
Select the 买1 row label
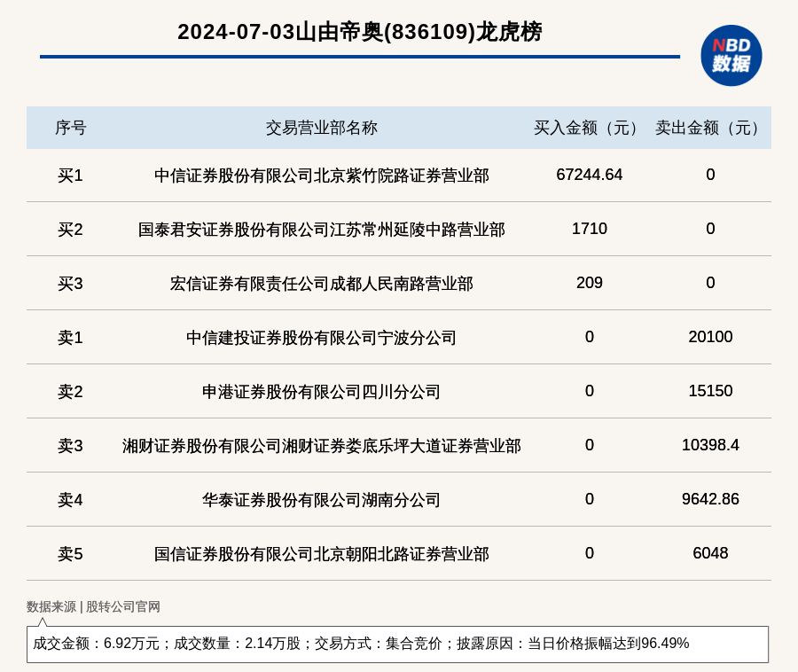[70, 176]
